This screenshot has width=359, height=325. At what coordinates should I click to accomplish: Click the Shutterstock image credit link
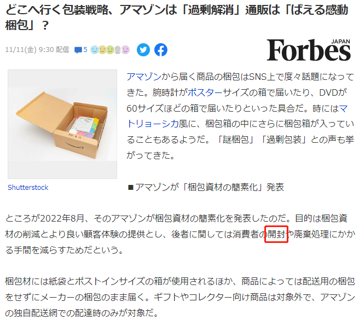tap(28, 188)
